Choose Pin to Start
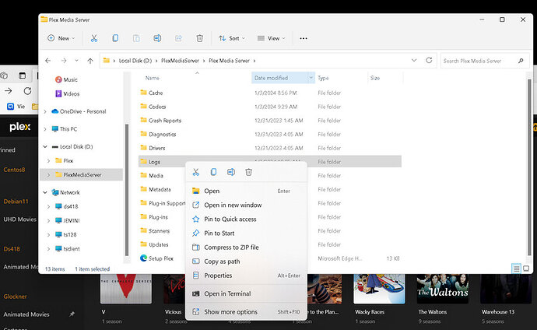537x330 pixels. pos(246,233)
